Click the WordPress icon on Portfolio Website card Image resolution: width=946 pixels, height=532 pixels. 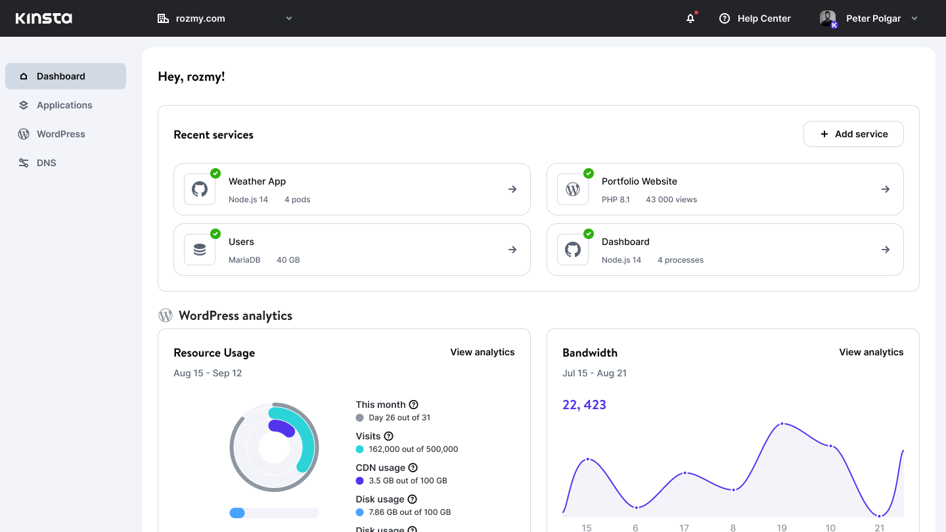click(x=572, y=188)
